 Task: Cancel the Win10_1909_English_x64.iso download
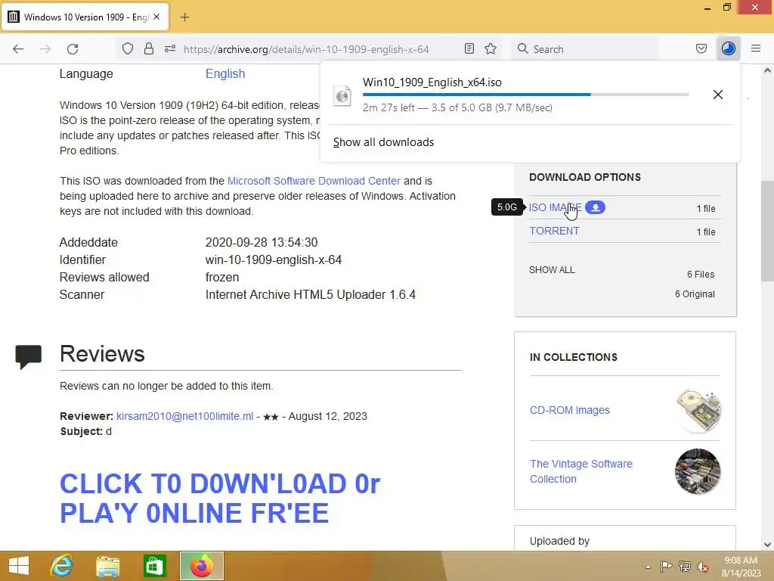[x=718, y=95]
